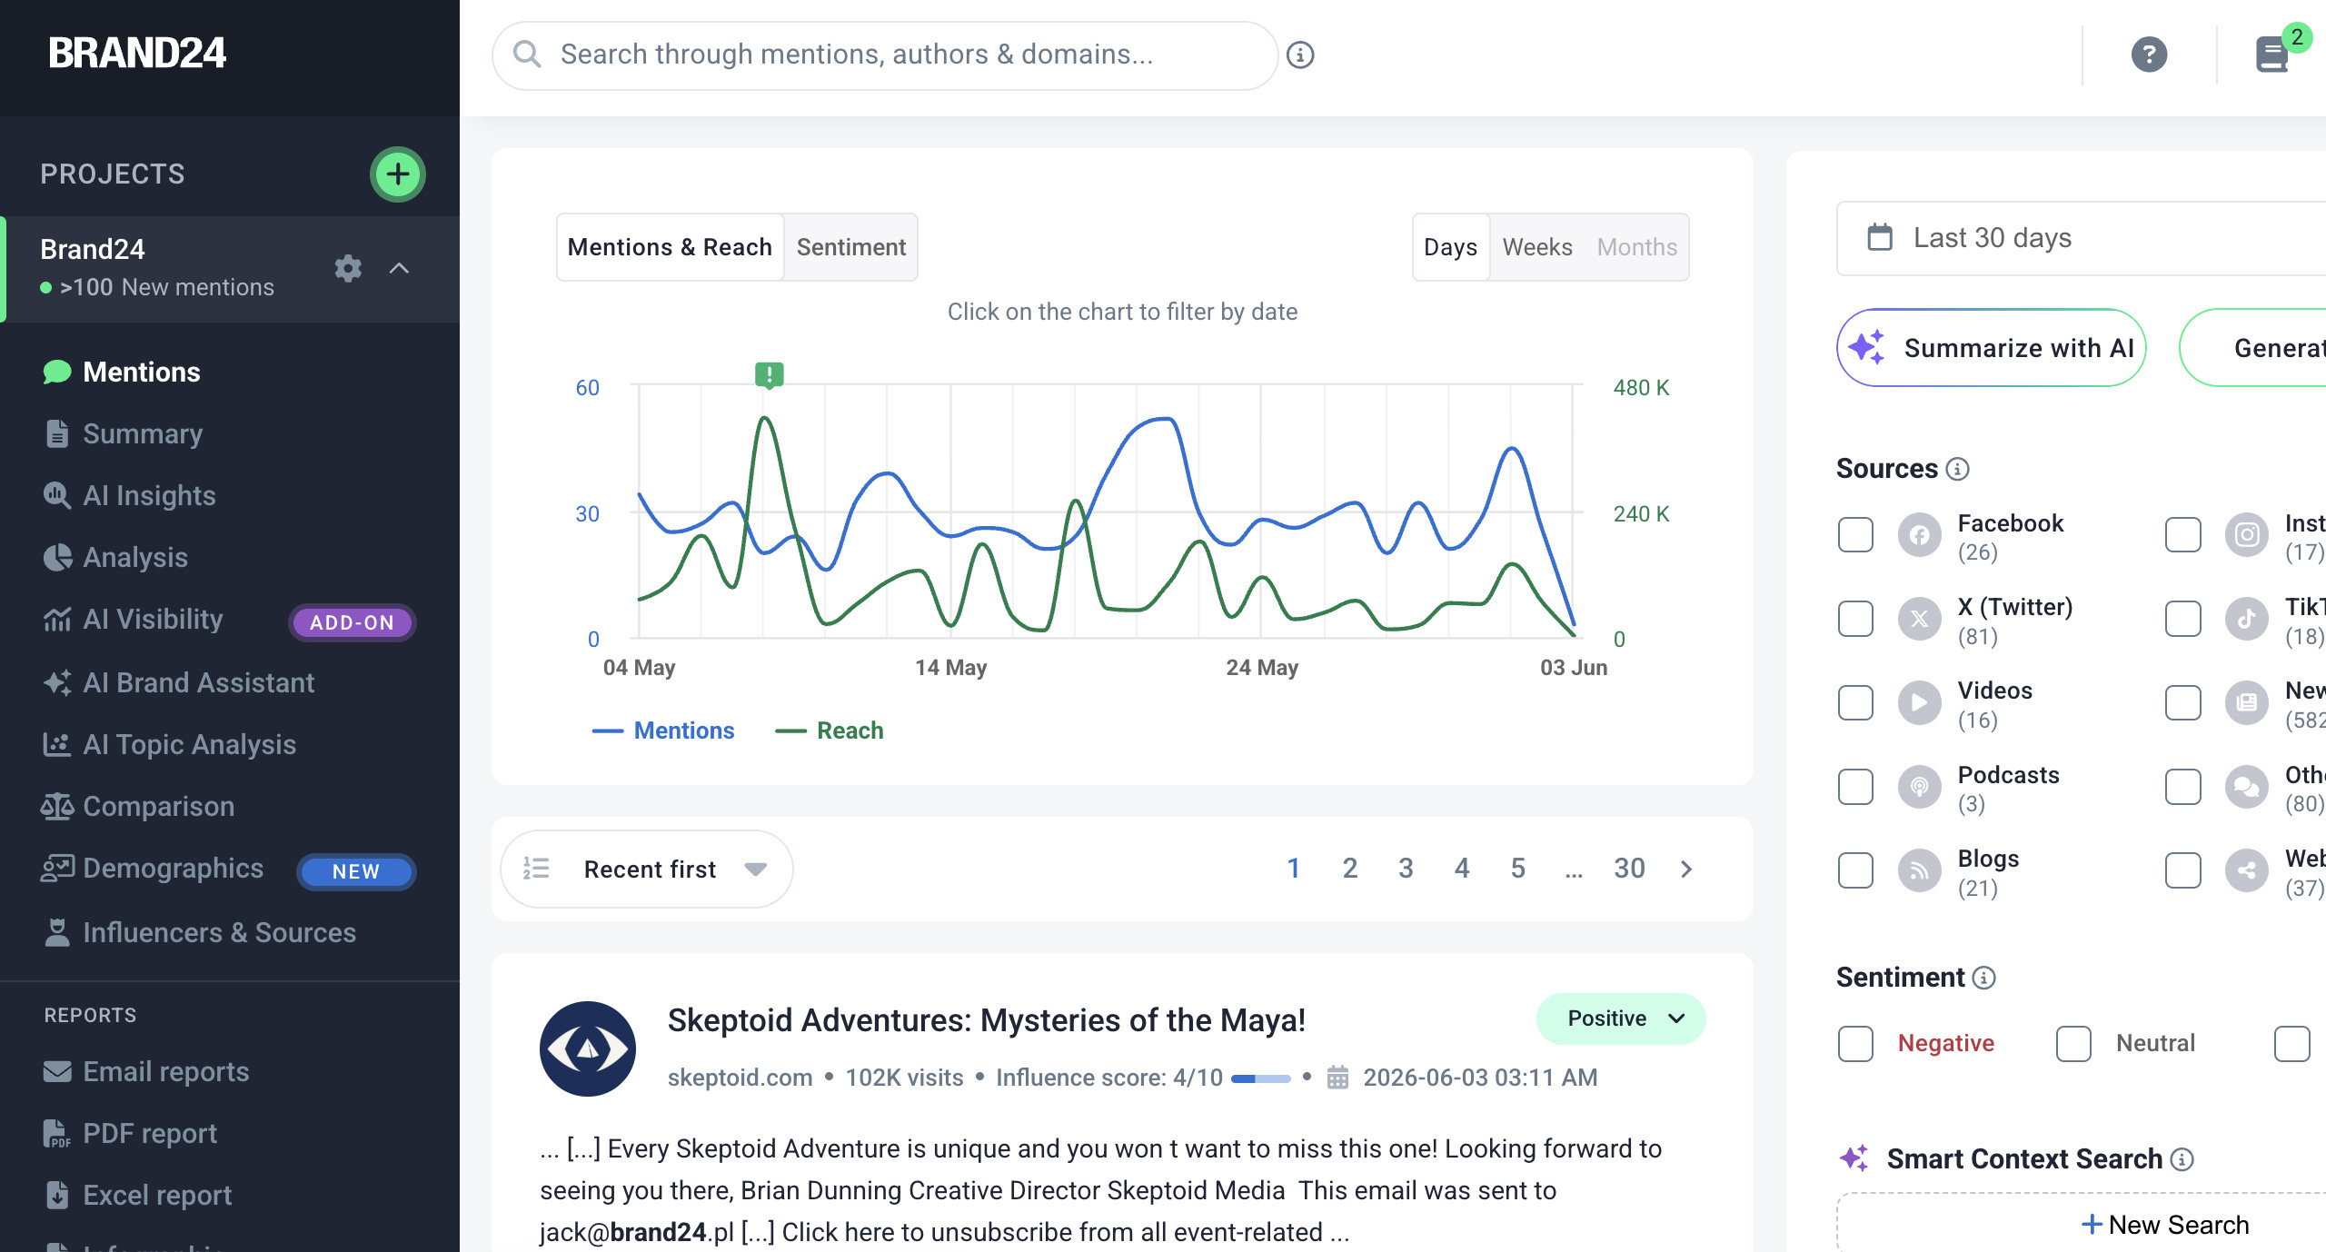Screen dimensions: 2326x1252
Task: Click the TikTok source icon
Action: 2246,620
